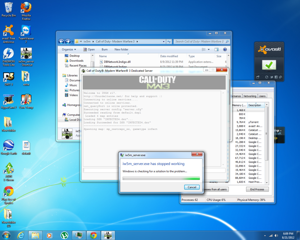
Task: Switch to MW3 server on the taskbar
Action: pyautogui.click(x=108, y=235)
